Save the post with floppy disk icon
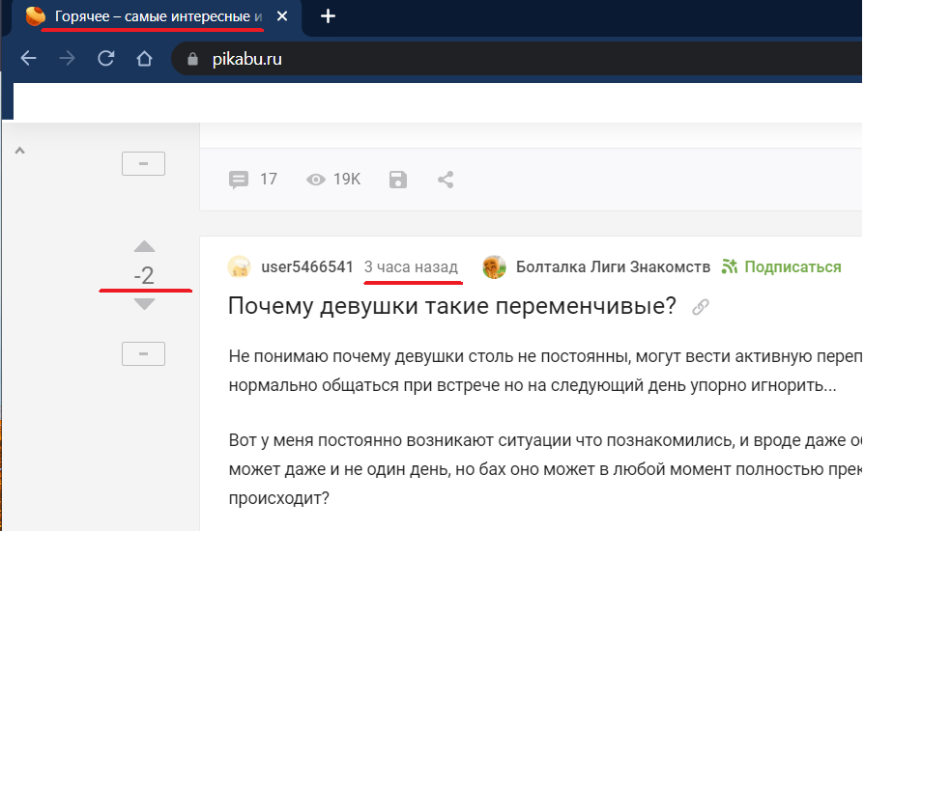 point(398,180)
